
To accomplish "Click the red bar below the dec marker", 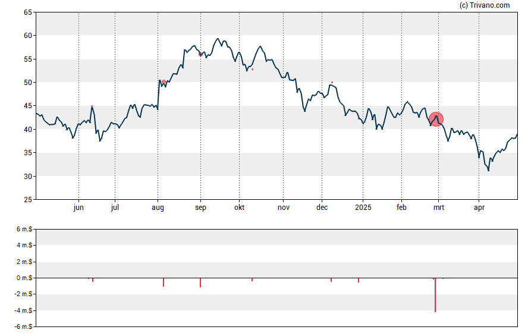I will [331, 280].
